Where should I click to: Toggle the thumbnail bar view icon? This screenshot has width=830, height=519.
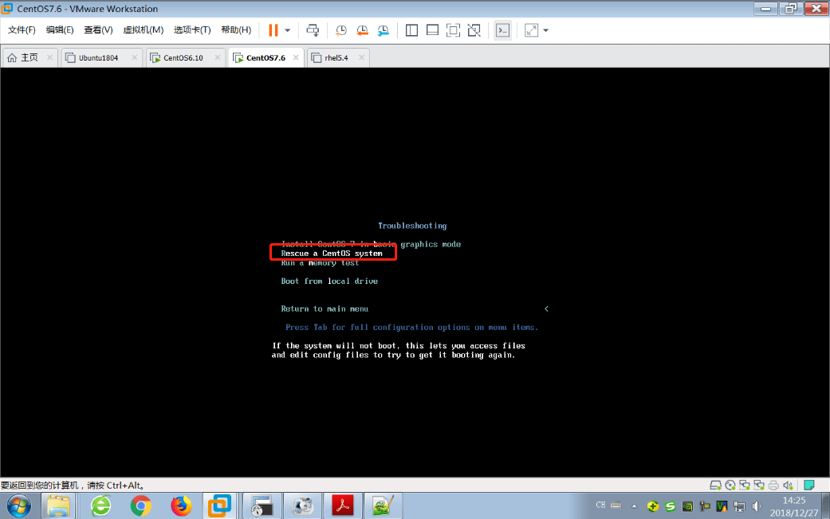pyautogui.click(x=432, y=30)
